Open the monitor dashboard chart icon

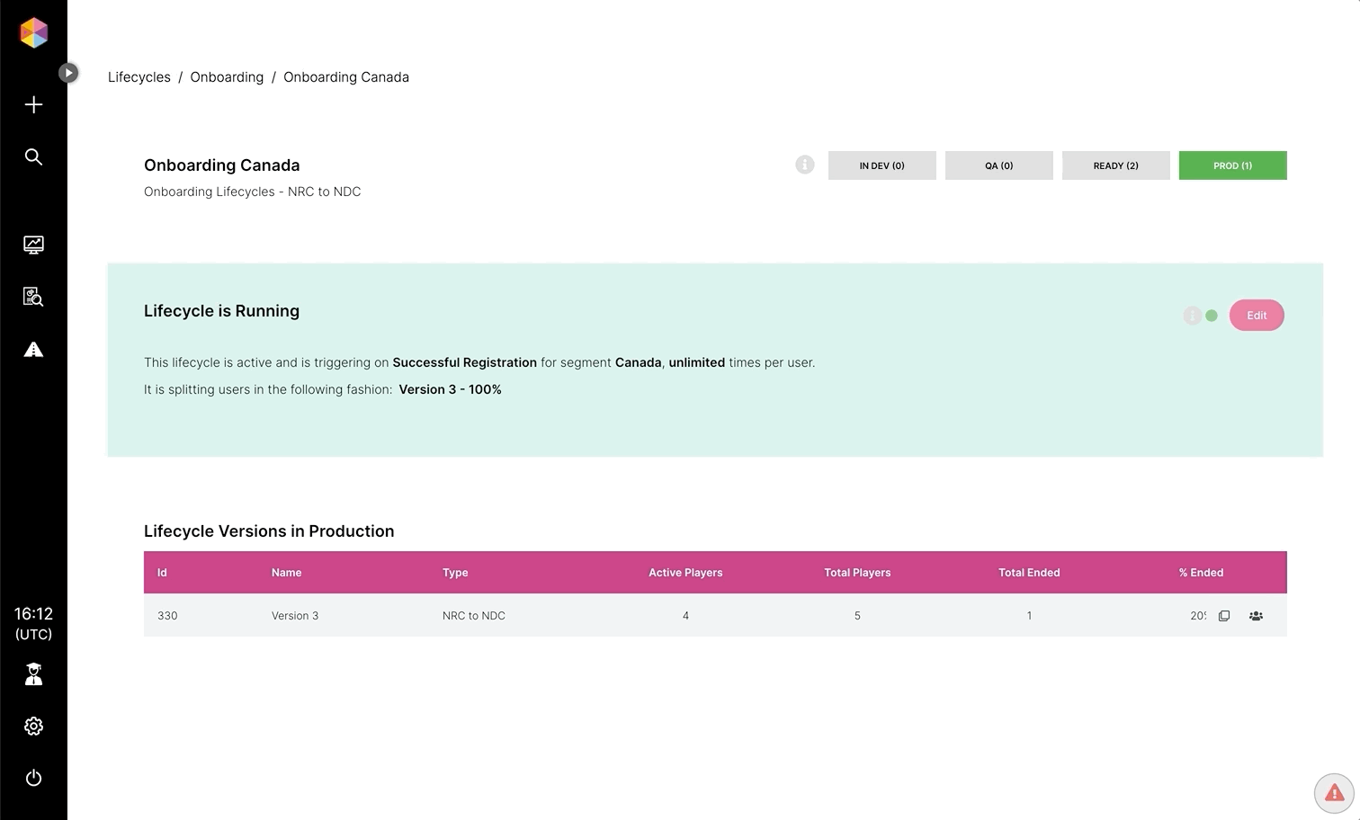(x=33, y=245)
